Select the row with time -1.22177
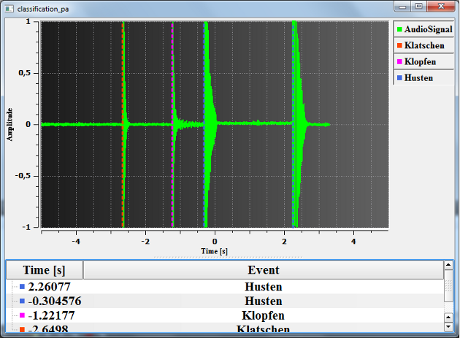The height and width of the screenshot is (338, 460). click(x=225, y=315)
